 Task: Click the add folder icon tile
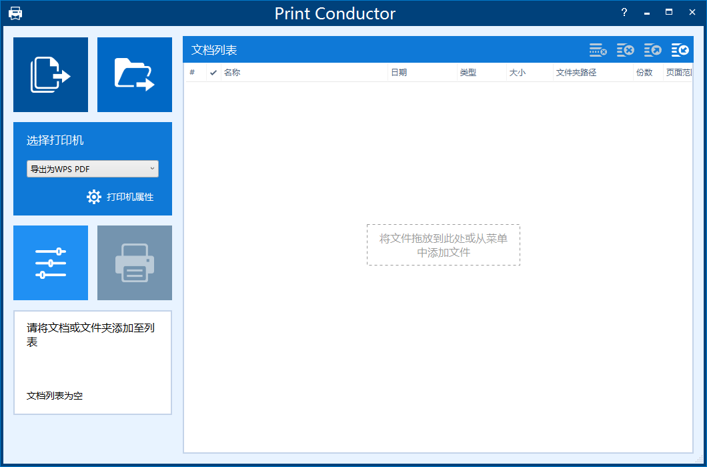pos(134,75)
